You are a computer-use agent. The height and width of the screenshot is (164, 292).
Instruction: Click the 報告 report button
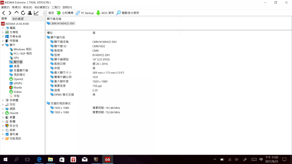(x=49, y=13)
